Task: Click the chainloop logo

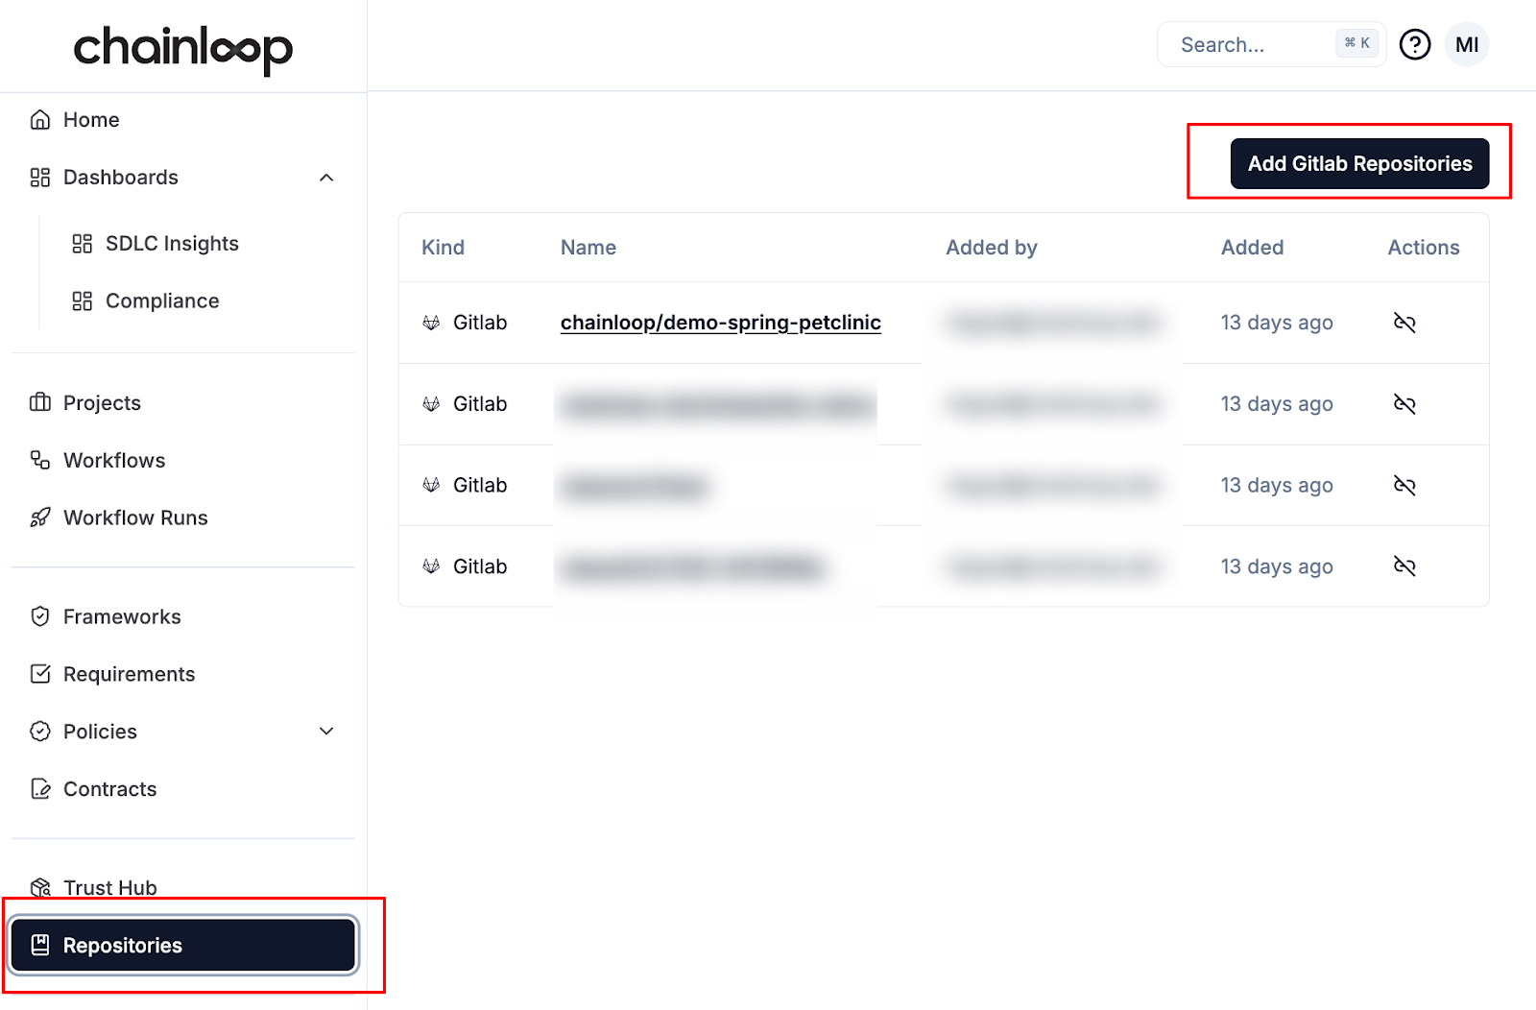Action: point(182,48)
